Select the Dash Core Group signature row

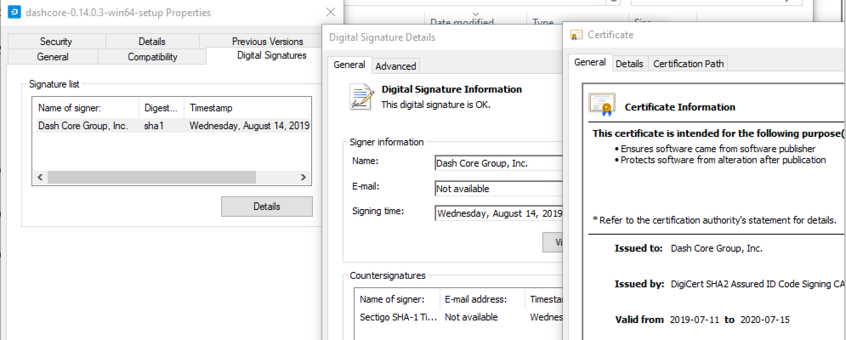[173, 126]
